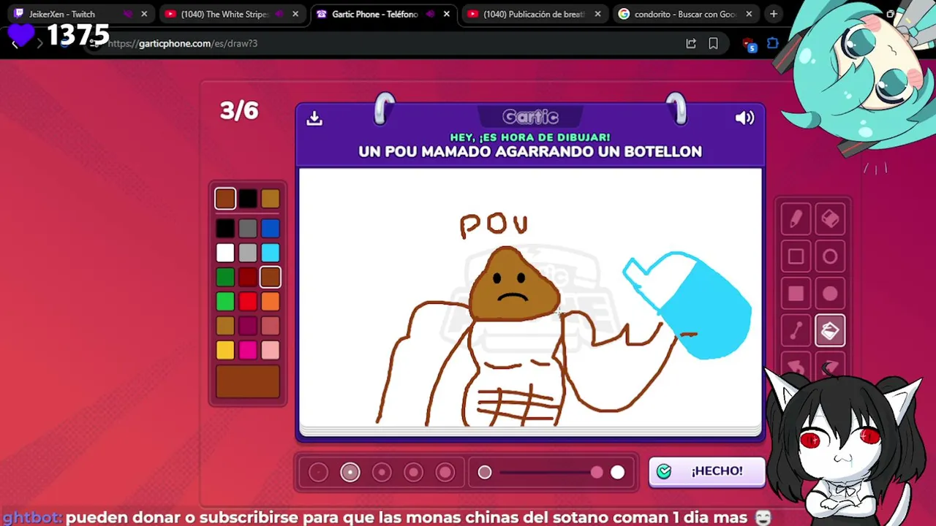Close the Publicación de breat... tab
936x526 pixels.
click(x=598, y=14)
